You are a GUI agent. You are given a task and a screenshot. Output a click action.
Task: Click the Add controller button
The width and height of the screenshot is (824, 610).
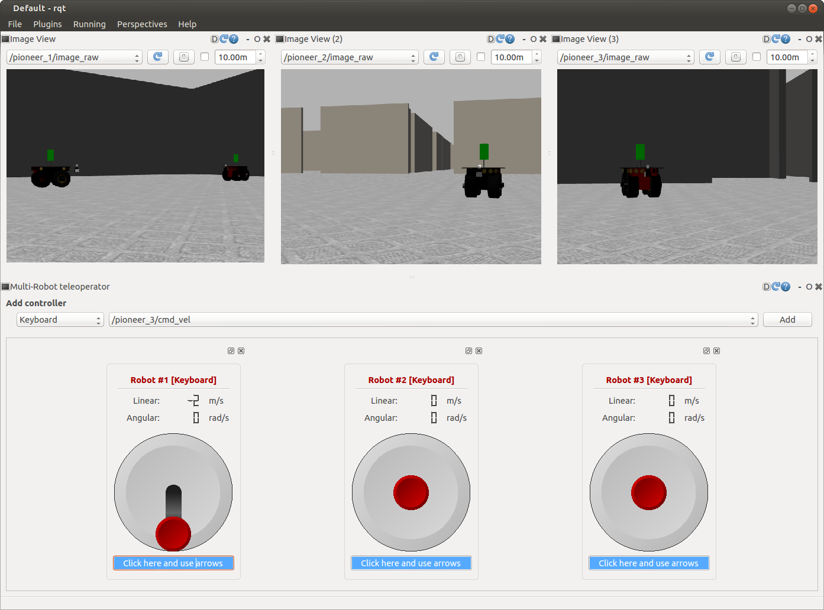click(x=787, y=320)
